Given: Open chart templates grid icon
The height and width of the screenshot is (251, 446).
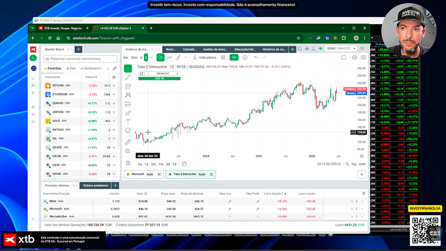Looking at the screenshot, I should [223, 57].
